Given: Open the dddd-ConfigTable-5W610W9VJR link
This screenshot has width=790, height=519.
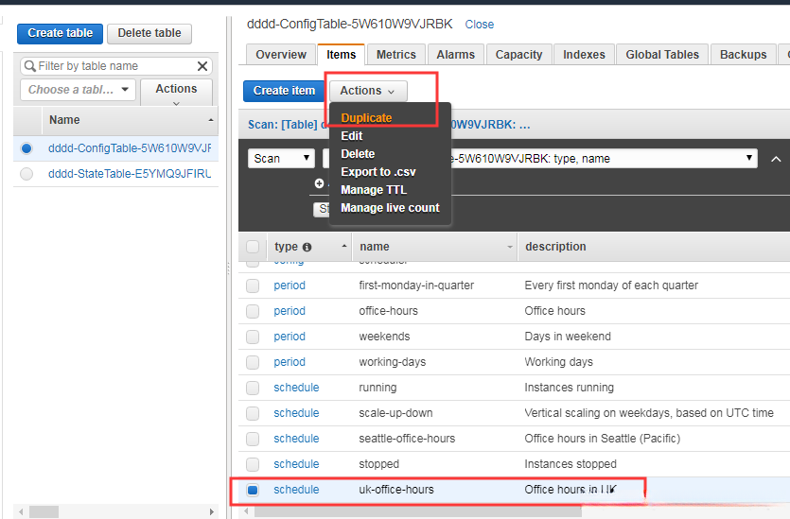Looking at the screenshot, I should point(130,148).
